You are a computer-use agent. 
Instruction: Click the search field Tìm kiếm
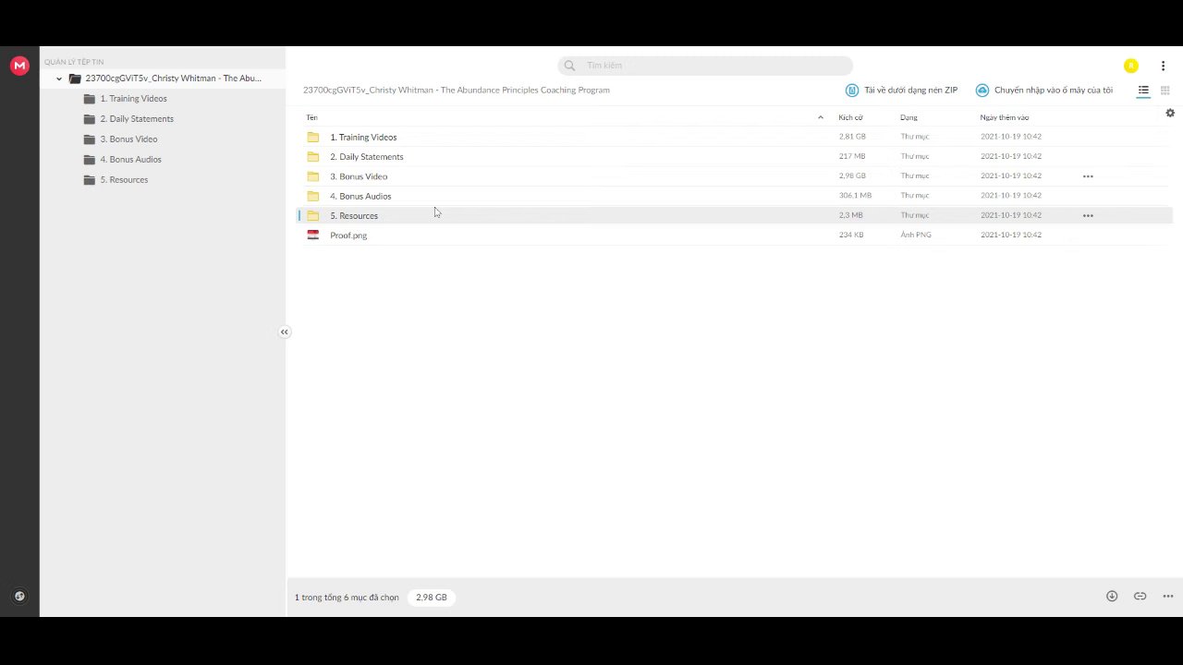(x=705, y=66)
